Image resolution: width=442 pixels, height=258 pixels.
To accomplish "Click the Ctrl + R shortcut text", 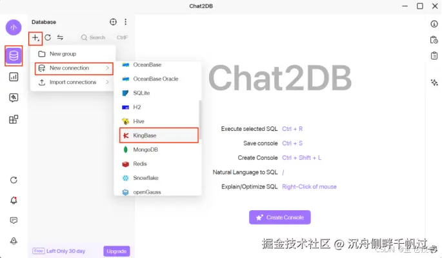I will point(292,129).
